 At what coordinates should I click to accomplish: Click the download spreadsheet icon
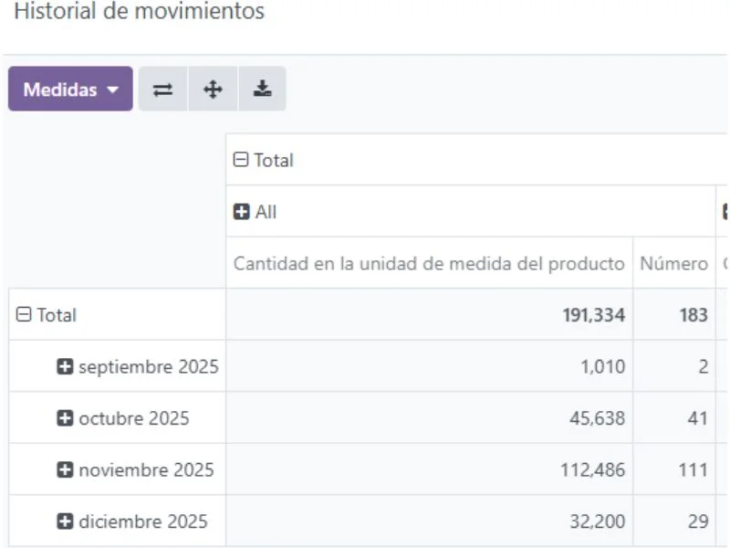[262, 89]
